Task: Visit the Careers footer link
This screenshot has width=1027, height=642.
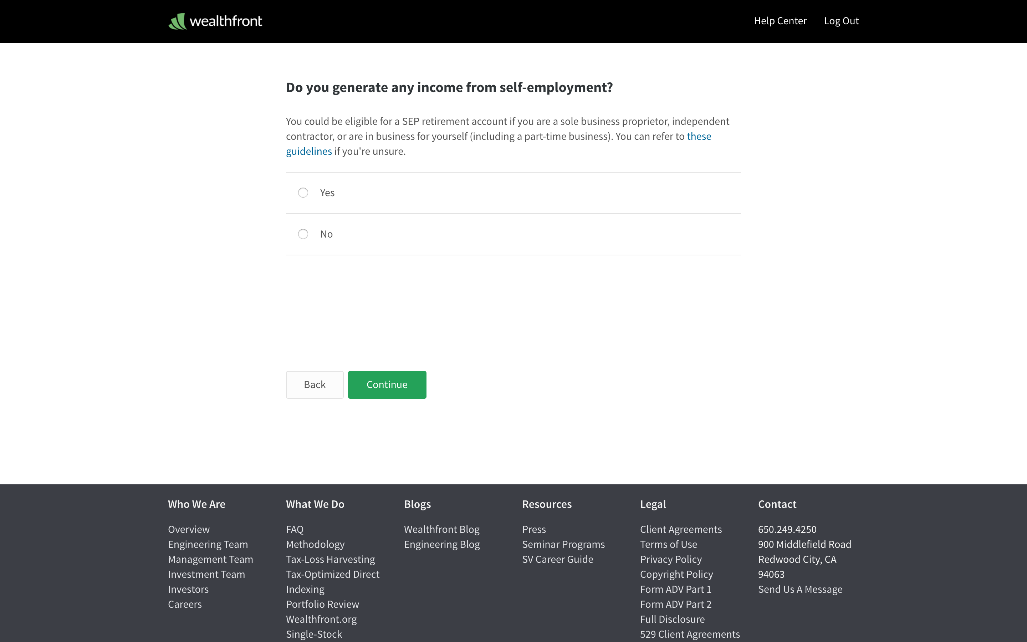Action: pos(185,604)
